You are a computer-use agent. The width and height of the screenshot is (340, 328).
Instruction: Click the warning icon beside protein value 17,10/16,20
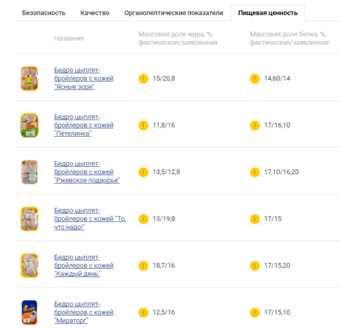tap(255, 172)
